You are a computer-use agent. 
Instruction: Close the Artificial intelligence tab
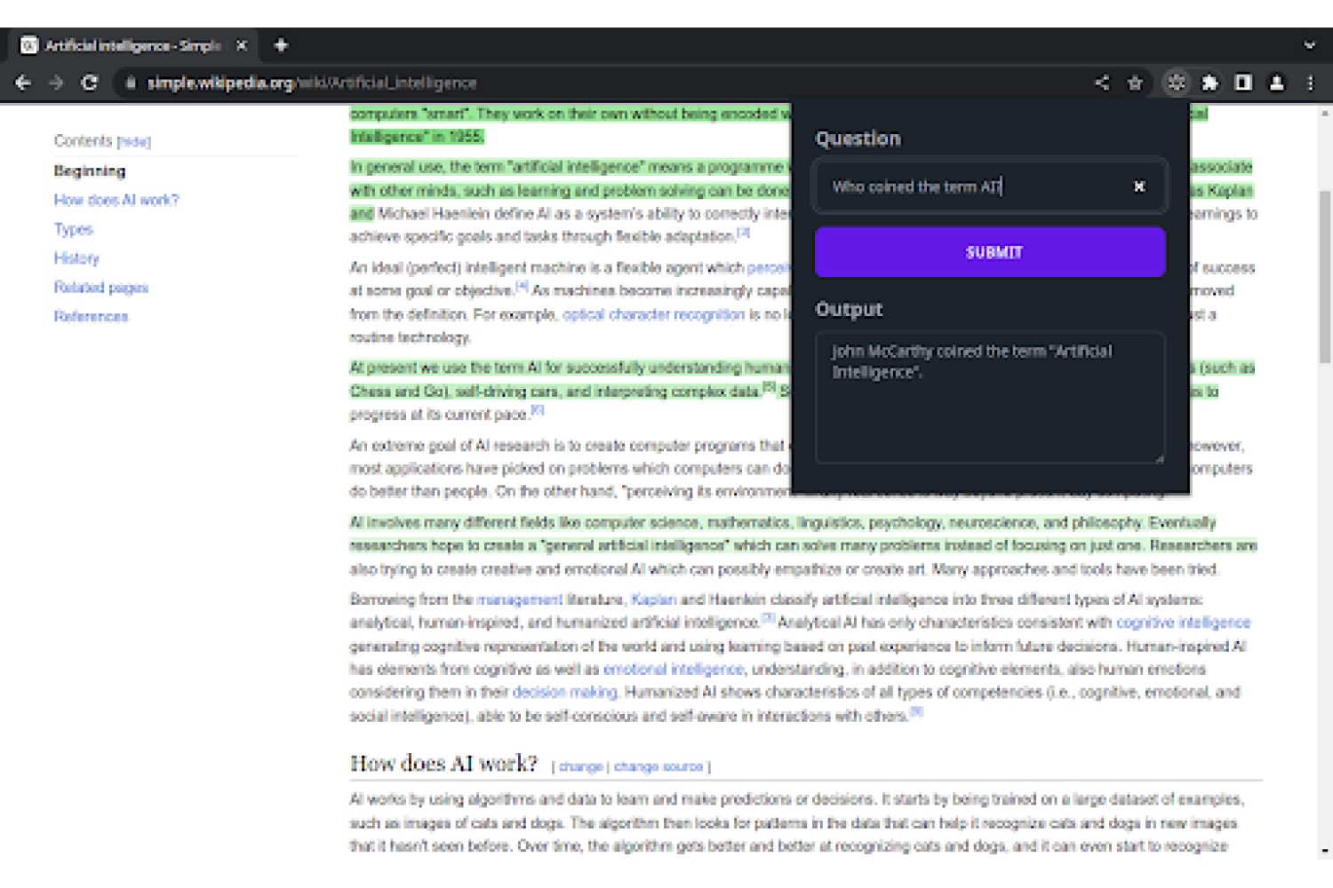click(x=241, y=45)
